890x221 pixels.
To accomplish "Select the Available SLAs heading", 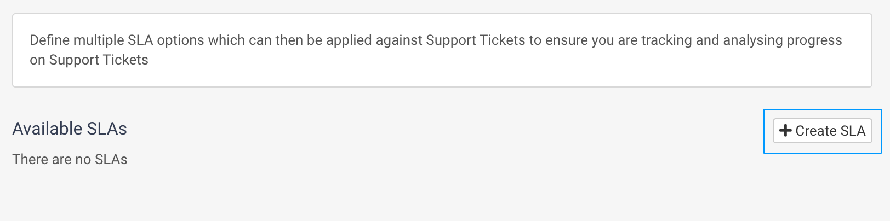I will tap(70, 129).
